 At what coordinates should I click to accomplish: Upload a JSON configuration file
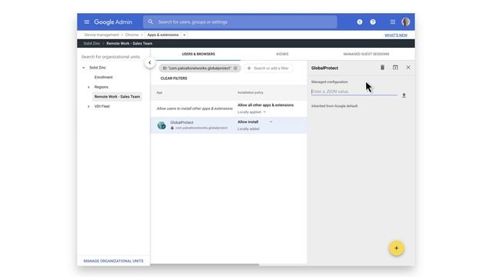point(404,95)
